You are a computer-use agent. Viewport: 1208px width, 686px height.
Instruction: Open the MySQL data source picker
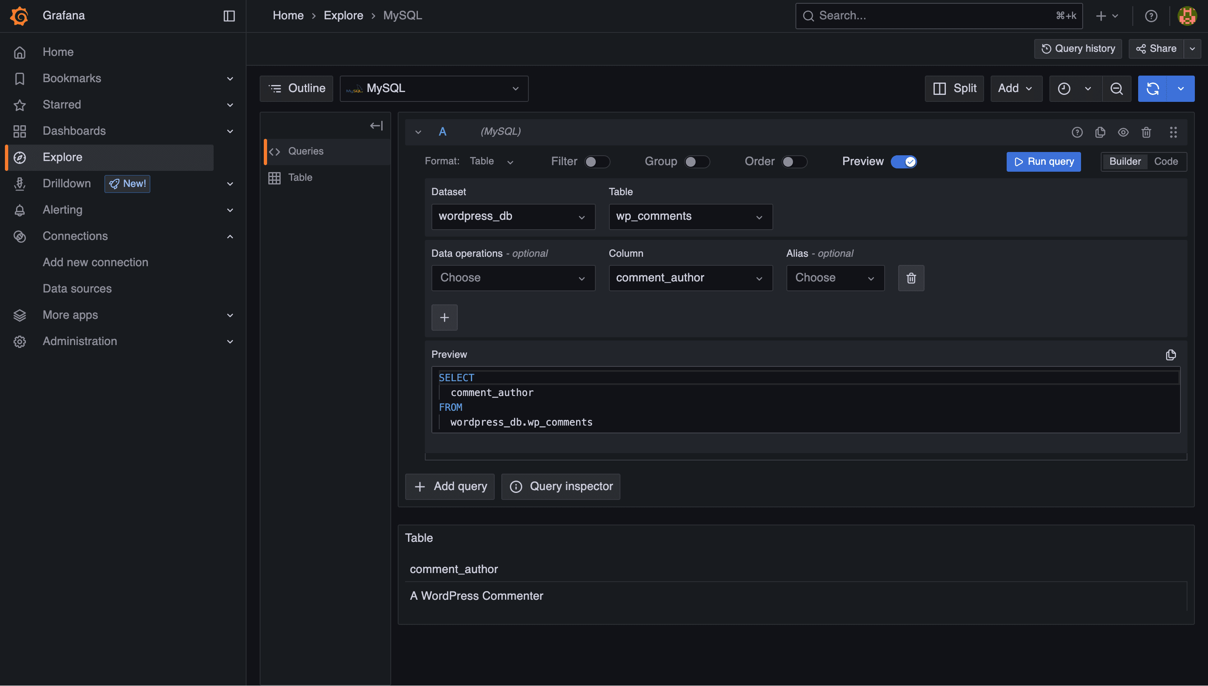[434, 89]
